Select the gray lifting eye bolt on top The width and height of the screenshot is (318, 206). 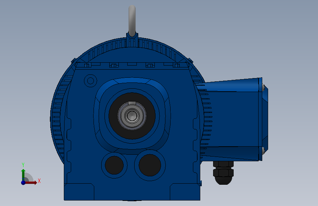click(132, 21)
